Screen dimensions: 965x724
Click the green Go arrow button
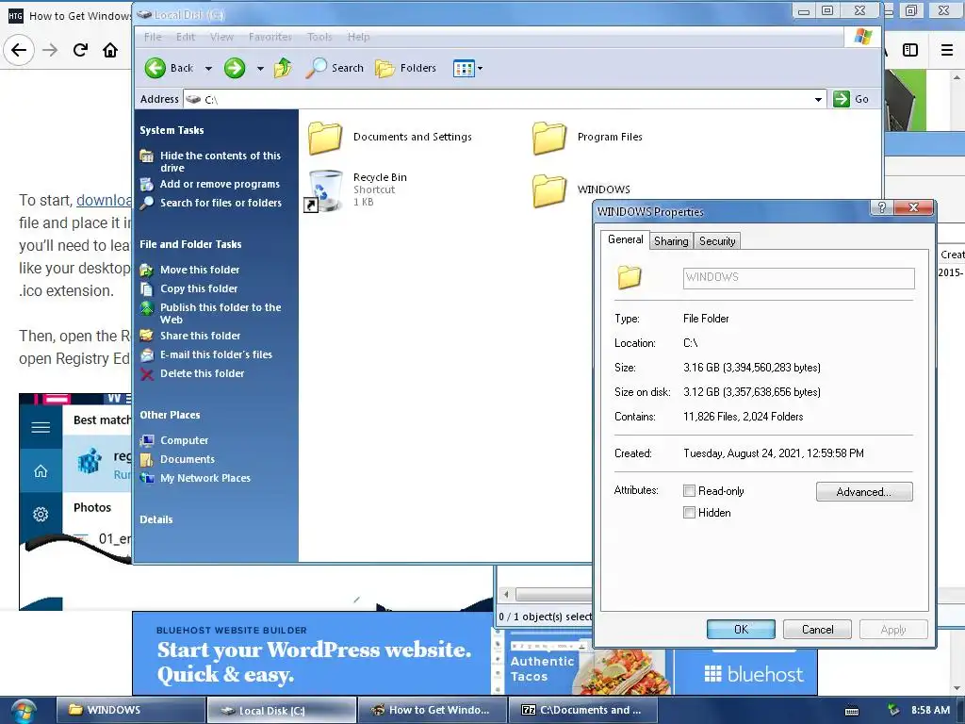point(842,98)
